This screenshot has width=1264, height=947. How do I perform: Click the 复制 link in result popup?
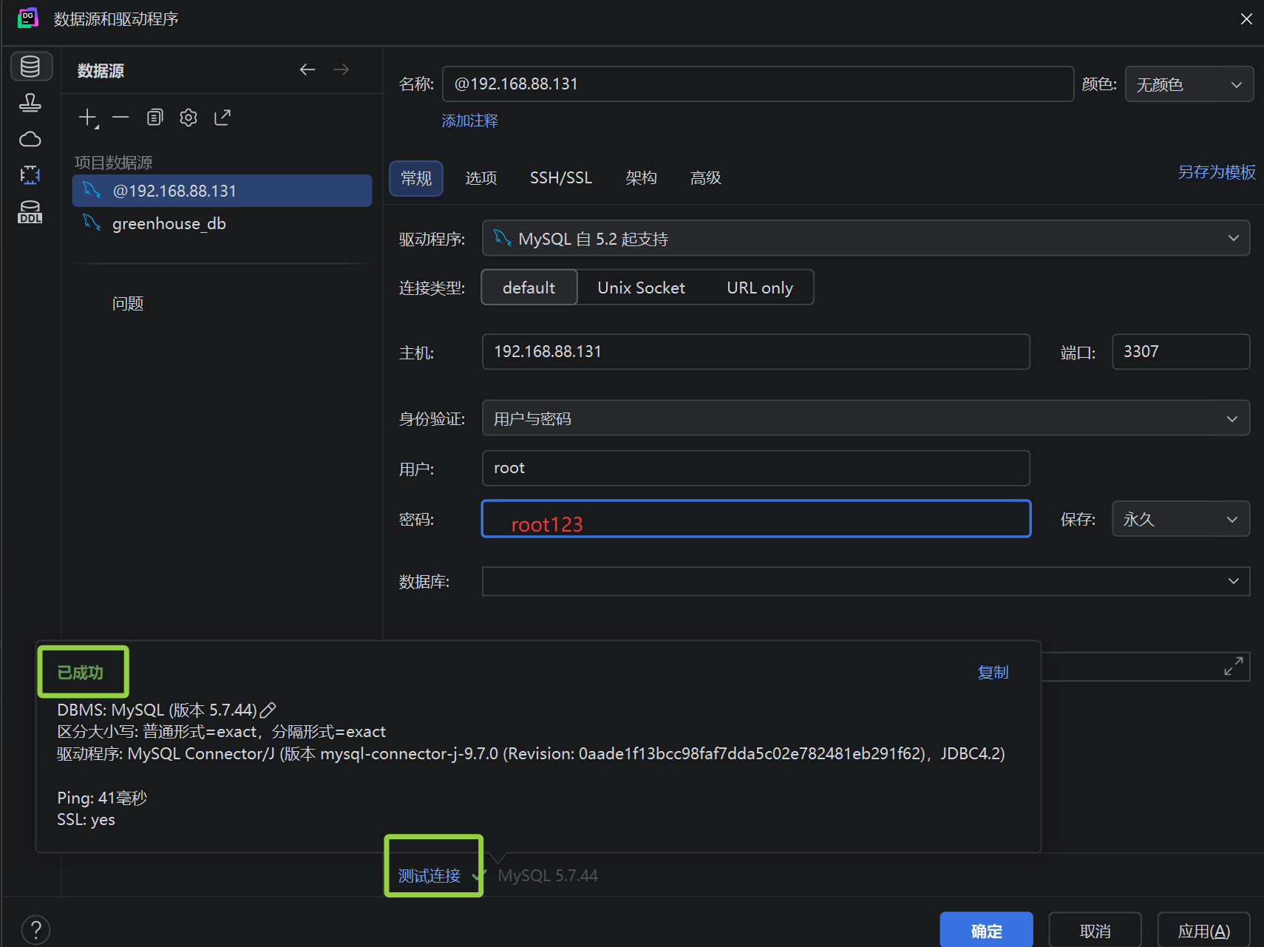[993, 672]
